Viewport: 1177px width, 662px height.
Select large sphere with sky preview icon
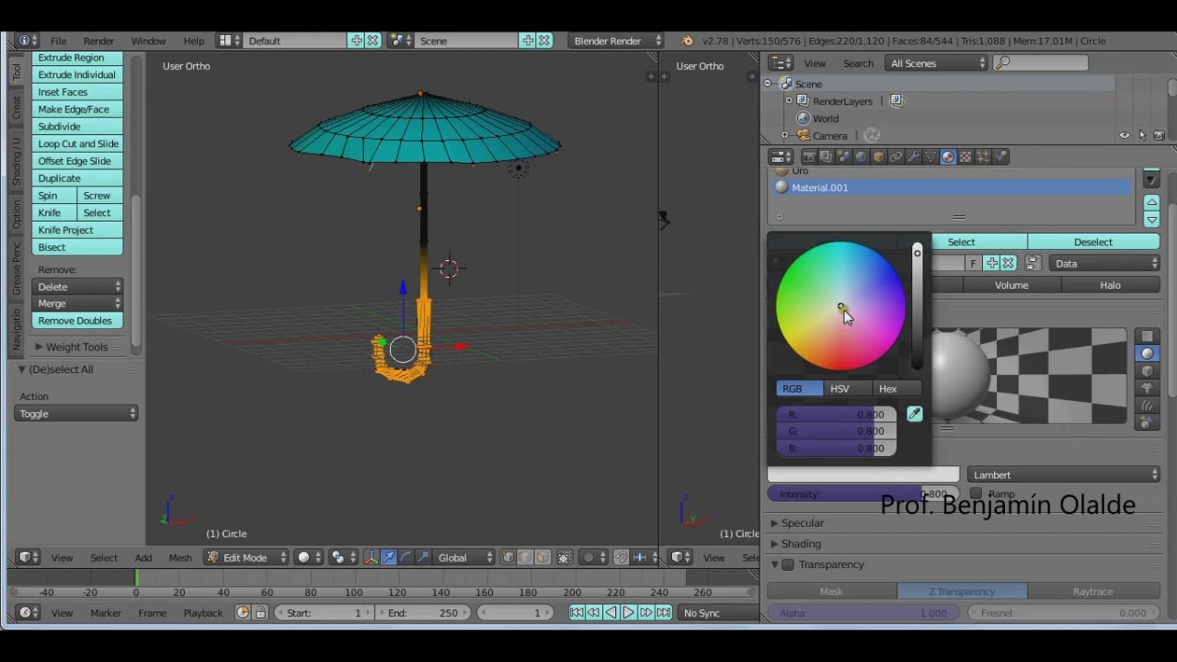point(1147,423)
